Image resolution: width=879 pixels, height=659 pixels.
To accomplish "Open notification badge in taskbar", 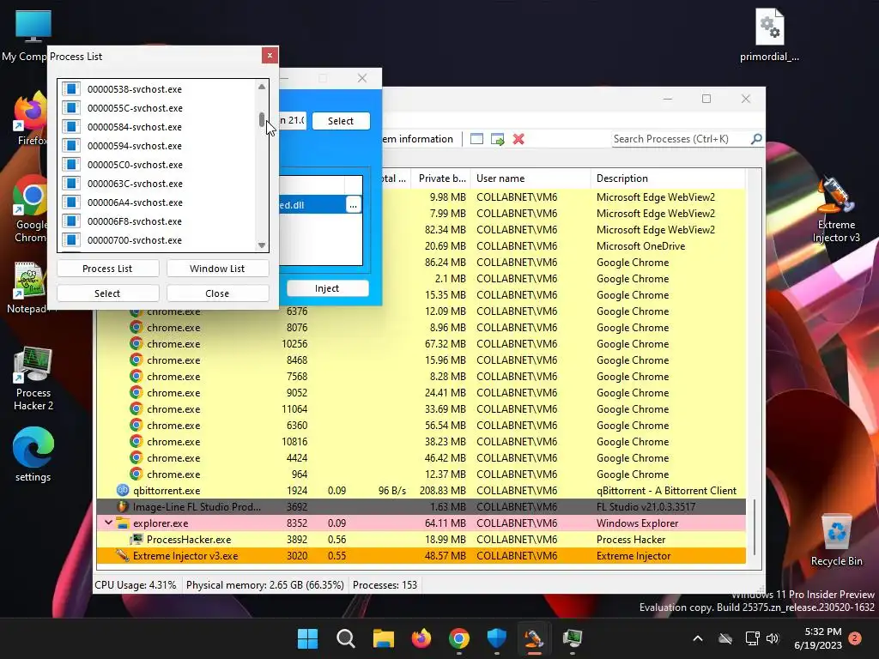I will pos(855,638).
